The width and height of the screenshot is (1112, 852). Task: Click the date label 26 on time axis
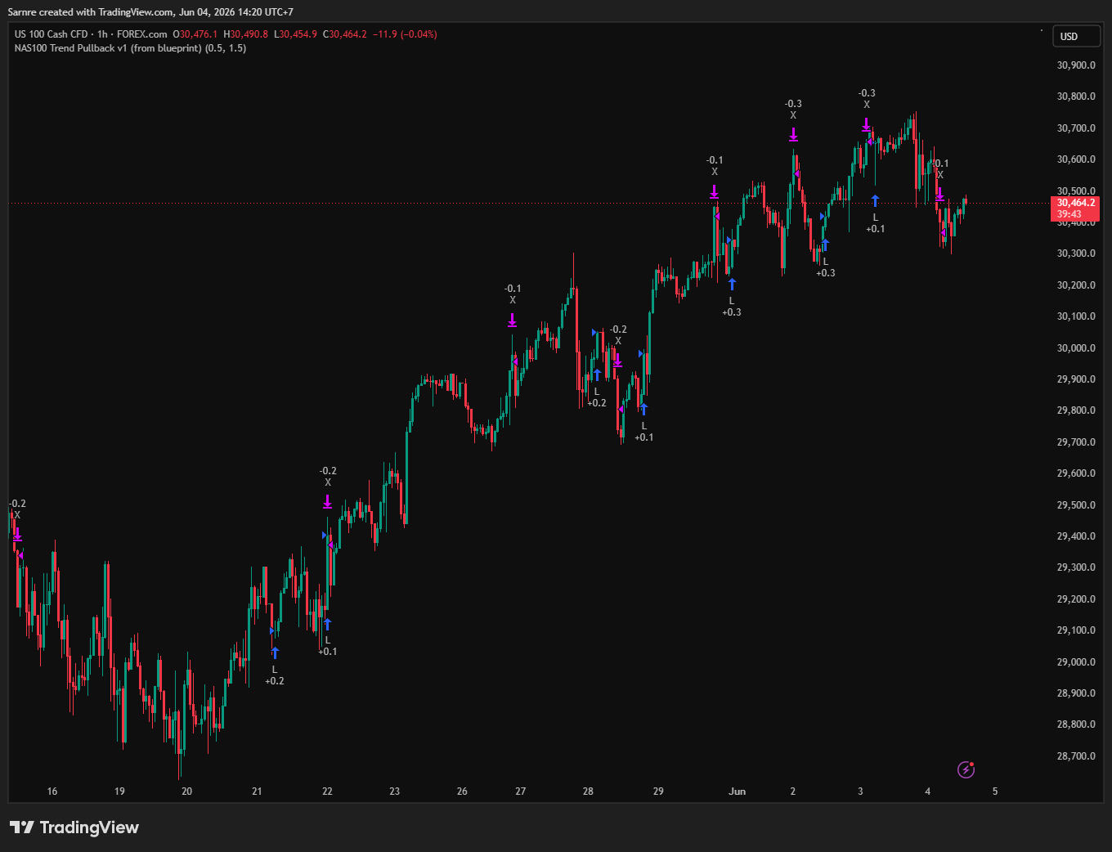462,791
